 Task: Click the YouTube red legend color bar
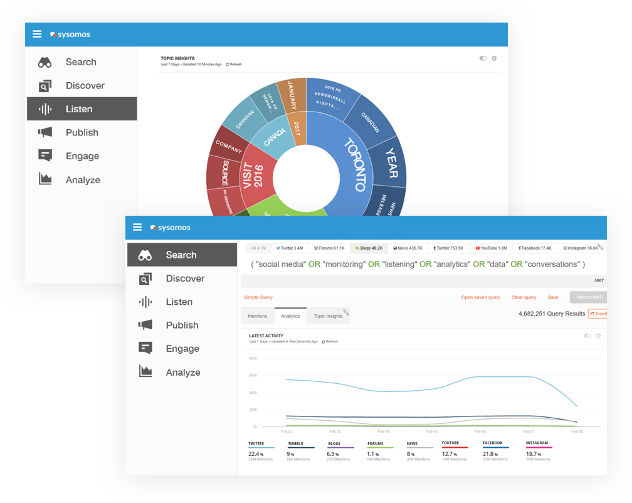click(454, 448)
